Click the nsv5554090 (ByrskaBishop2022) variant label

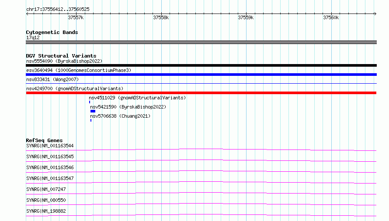click(64, 61)
